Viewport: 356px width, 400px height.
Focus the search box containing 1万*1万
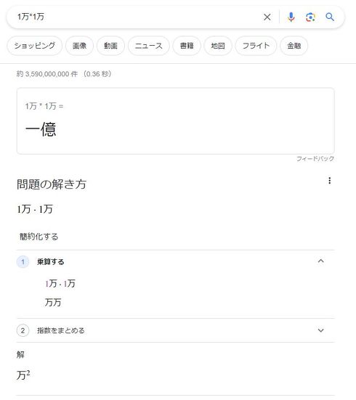click(x=138, y=17)
